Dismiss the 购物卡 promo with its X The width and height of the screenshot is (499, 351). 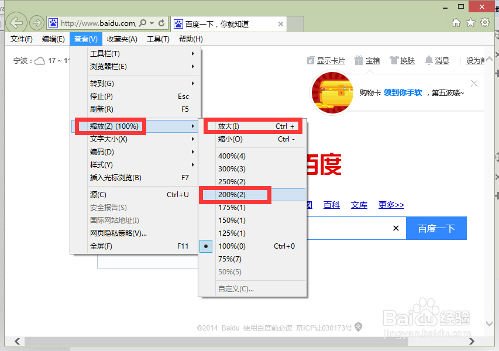tap(474, 84)
